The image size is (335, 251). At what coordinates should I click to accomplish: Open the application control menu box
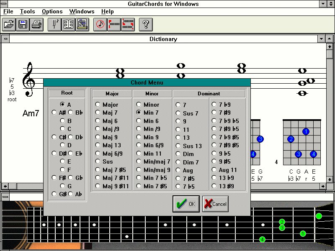(4, 4)
